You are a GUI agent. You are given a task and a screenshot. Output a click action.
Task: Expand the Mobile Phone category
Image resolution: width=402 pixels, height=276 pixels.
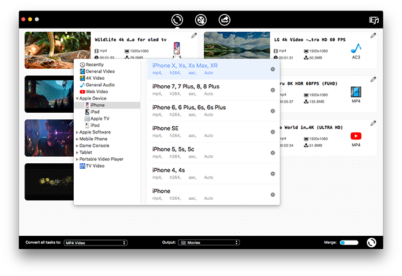[x=77, y=139]
